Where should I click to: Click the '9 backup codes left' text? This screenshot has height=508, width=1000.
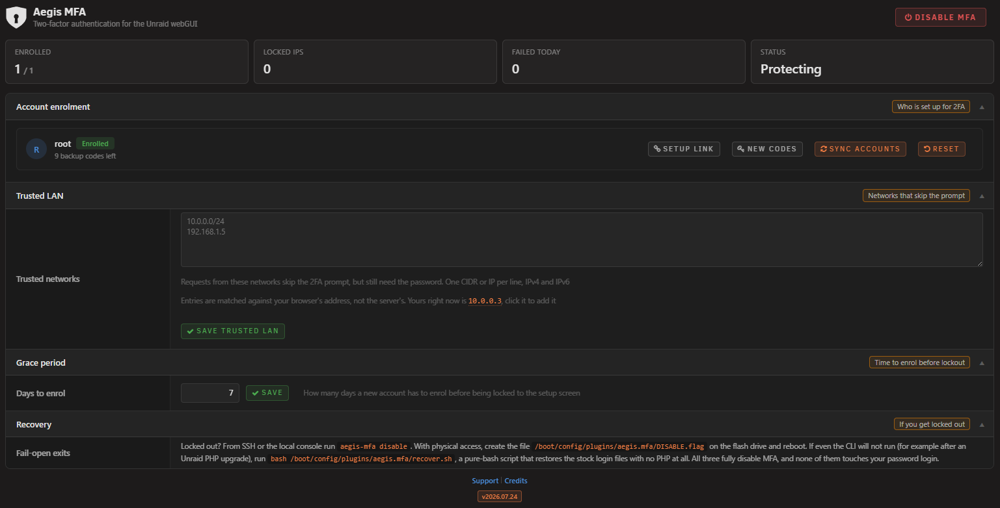pos(85,156)
